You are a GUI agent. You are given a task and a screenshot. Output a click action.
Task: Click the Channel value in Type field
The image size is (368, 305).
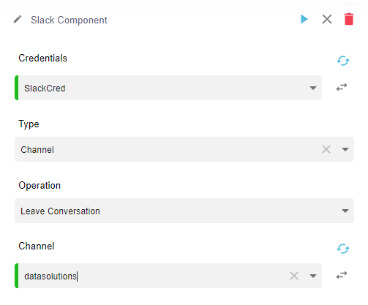click(37, 150)
